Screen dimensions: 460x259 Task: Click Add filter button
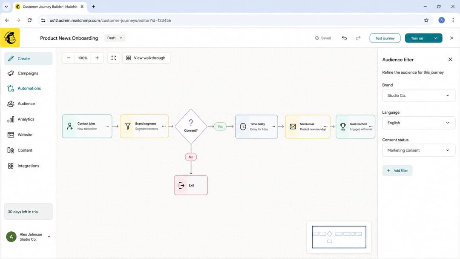tap(397, 170)
